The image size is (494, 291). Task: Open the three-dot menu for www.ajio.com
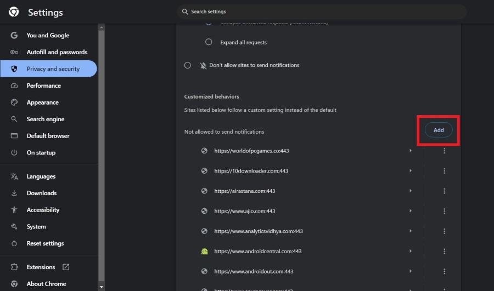444,211
